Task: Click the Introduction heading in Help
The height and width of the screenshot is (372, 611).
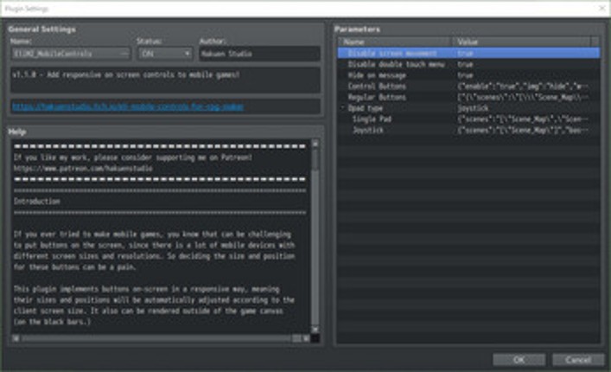Action: (x=36, y=202)
